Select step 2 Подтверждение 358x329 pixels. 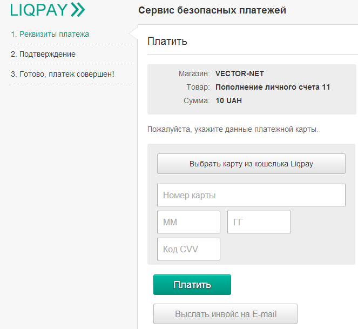pyautogui.click(x=43, y=54)
